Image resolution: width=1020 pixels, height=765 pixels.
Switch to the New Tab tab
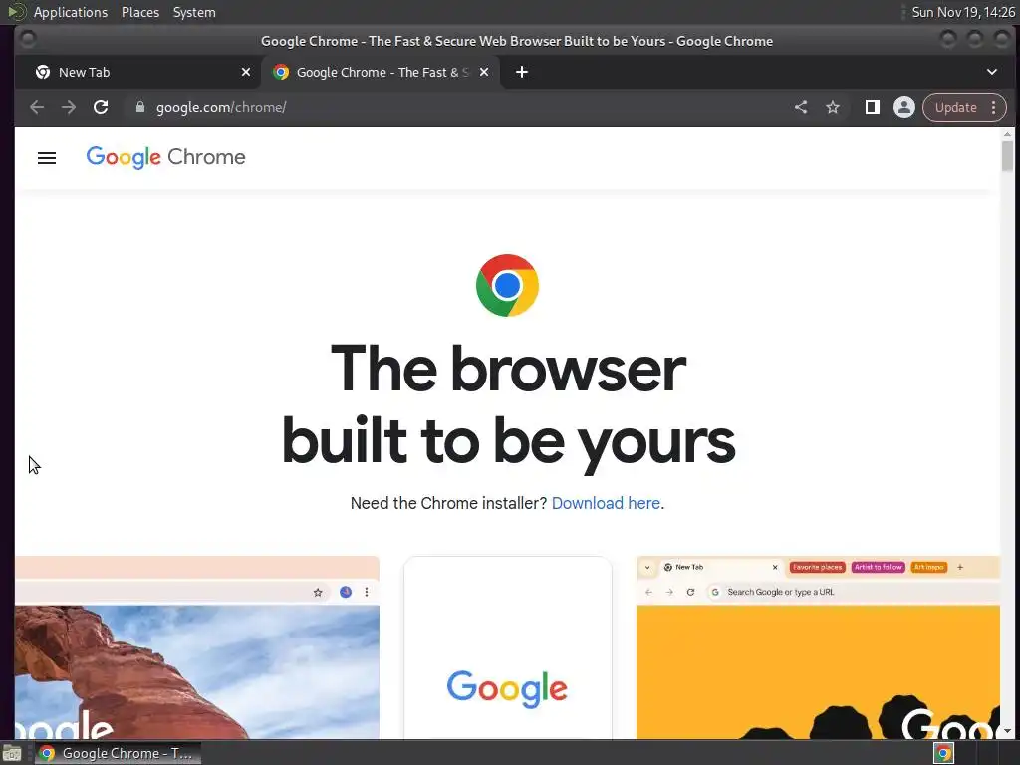click(x=136, y=72)
